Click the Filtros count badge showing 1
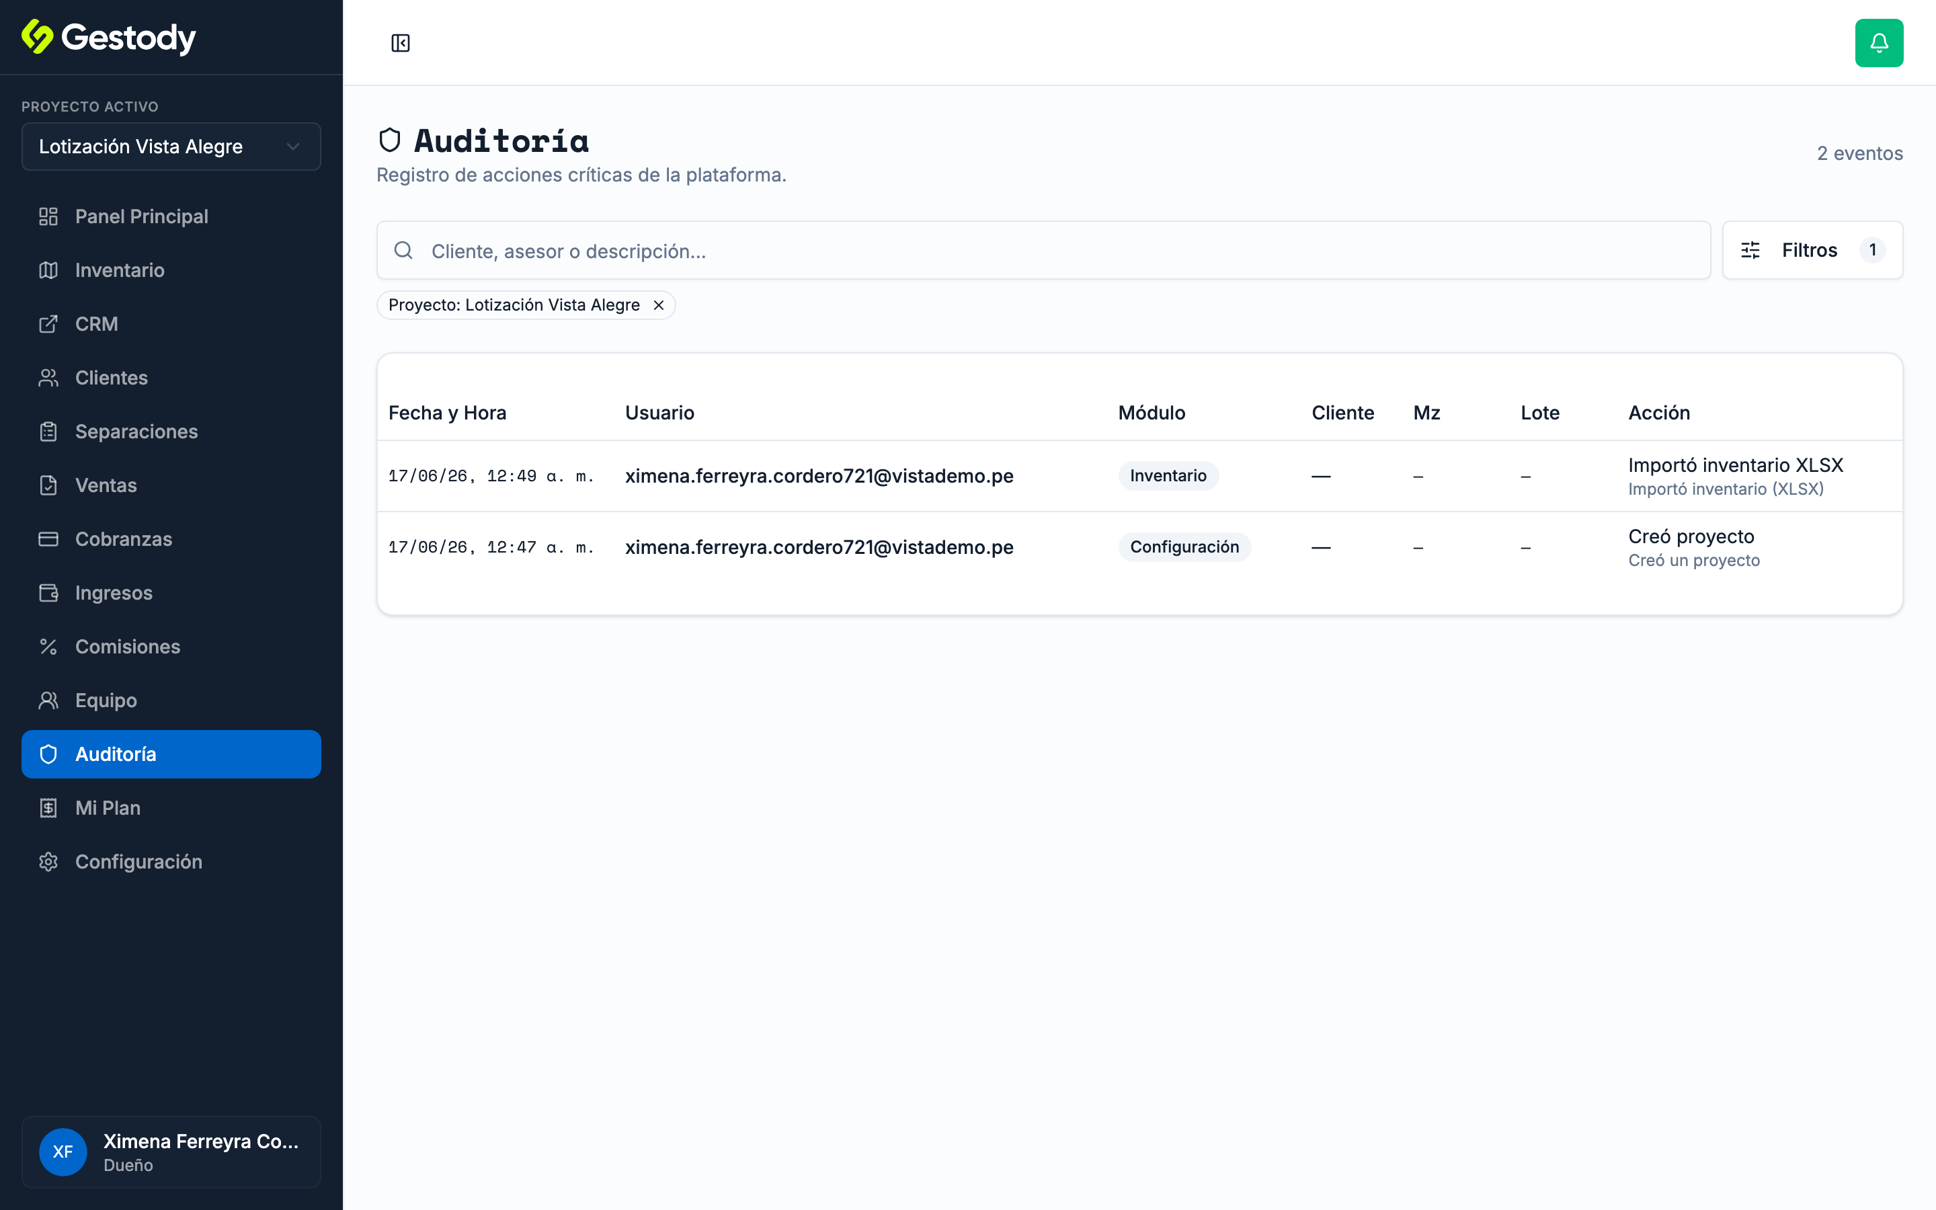 [1872, 251]
